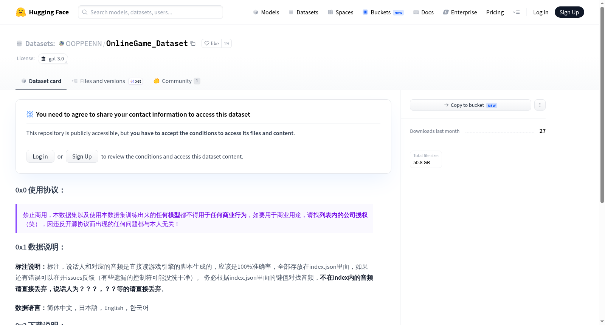Click the OOPPEENN avatar icon
The image size is (605, 325).
[62, 43]
